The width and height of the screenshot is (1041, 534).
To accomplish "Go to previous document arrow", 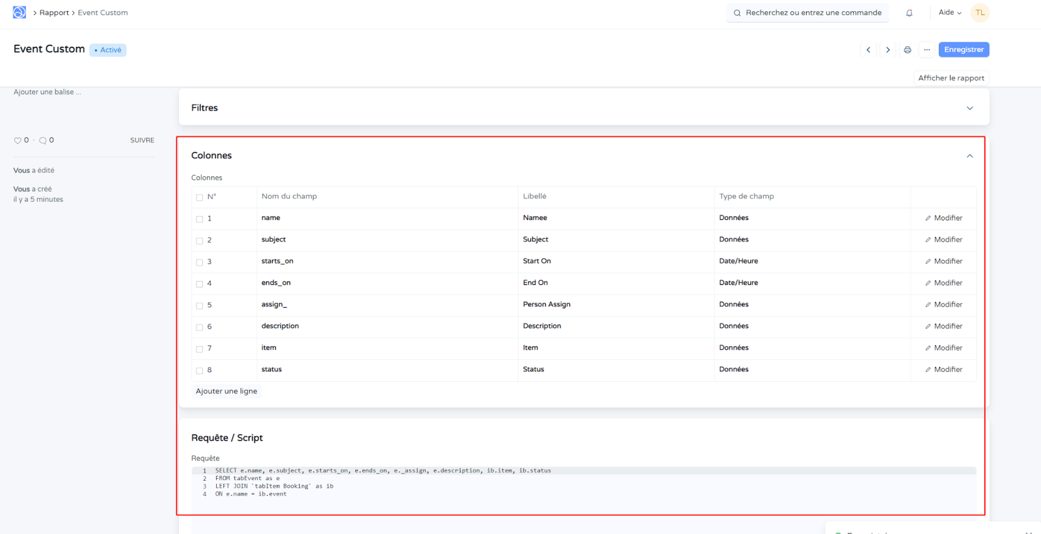I will coord(868,50).
